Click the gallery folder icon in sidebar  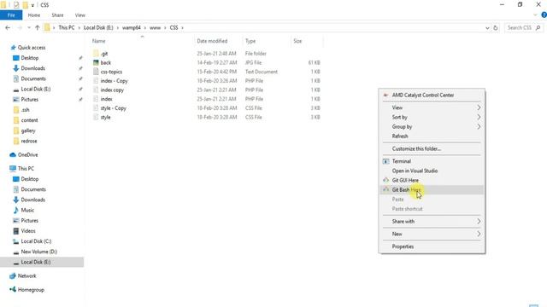point(16,130)
